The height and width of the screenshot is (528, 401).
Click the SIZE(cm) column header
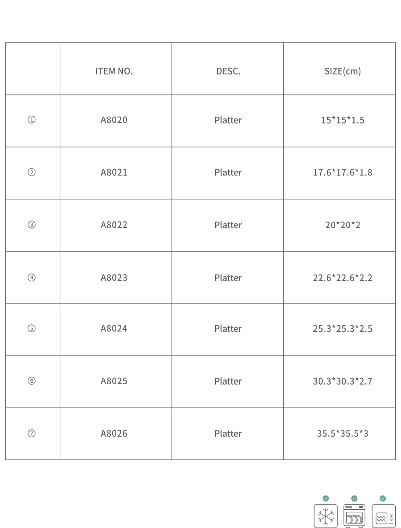pyautogui.click(x=343, y=71)
